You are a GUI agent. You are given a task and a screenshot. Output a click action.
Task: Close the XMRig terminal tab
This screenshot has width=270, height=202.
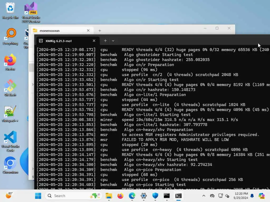tap(94, 41)
